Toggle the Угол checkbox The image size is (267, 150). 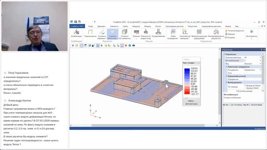[x=246, y=73]
